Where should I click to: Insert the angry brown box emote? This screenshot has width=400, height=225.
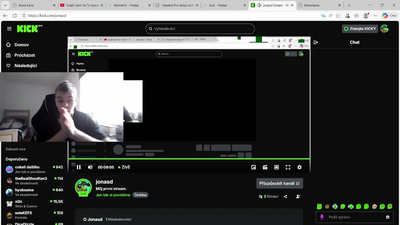point(327,206)
